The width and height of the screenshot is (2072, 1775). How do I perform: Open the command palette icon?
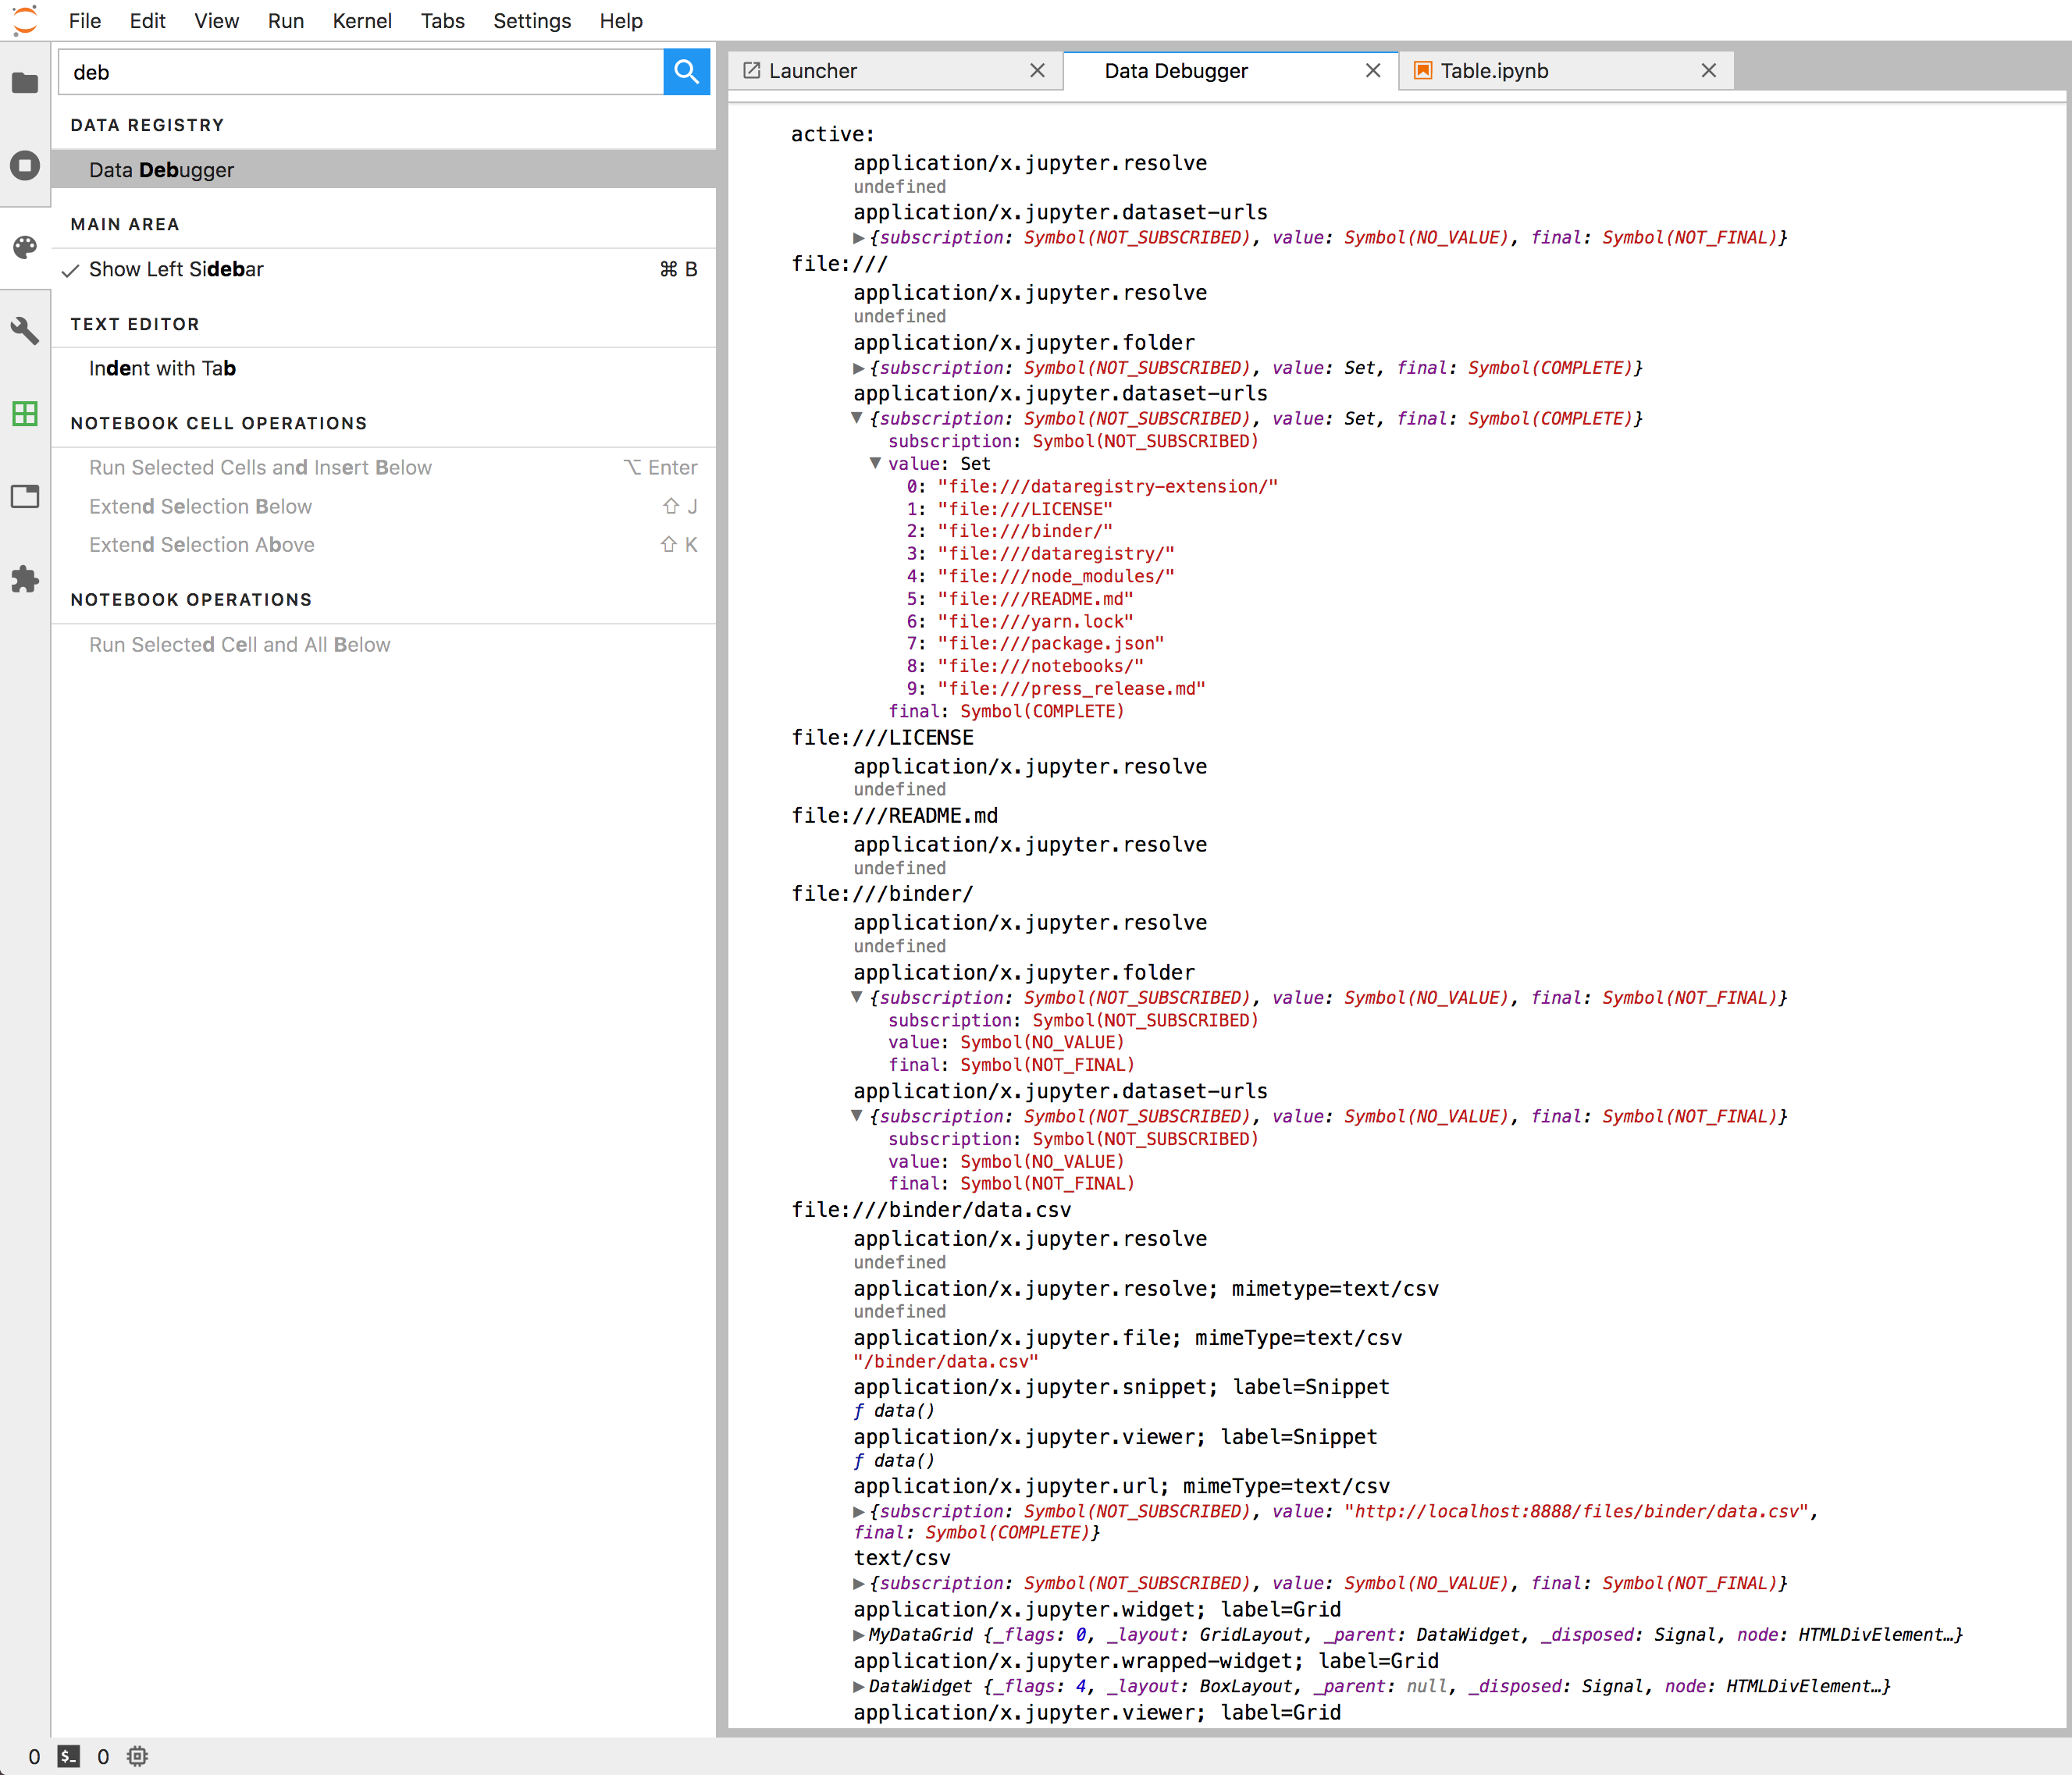point(25,247)
